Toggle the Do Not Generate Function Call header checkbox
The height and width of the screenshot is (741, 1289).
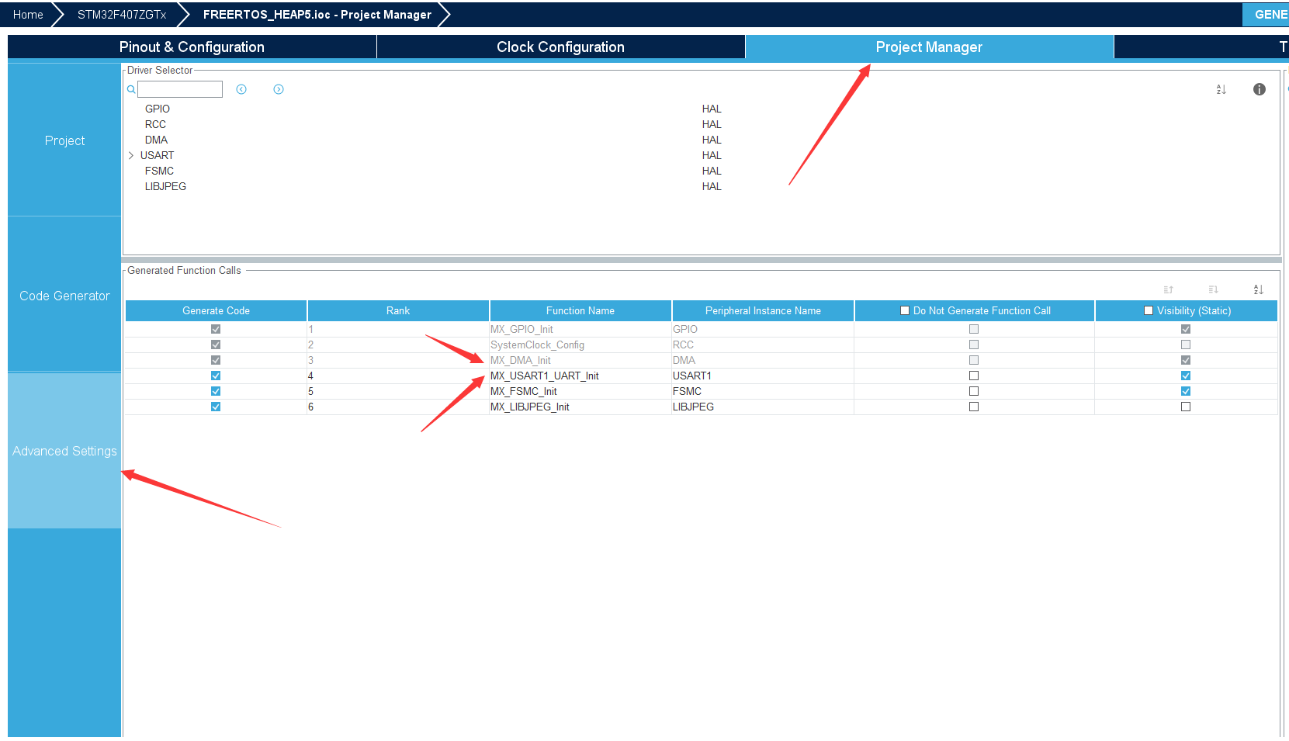coord(904,310)
